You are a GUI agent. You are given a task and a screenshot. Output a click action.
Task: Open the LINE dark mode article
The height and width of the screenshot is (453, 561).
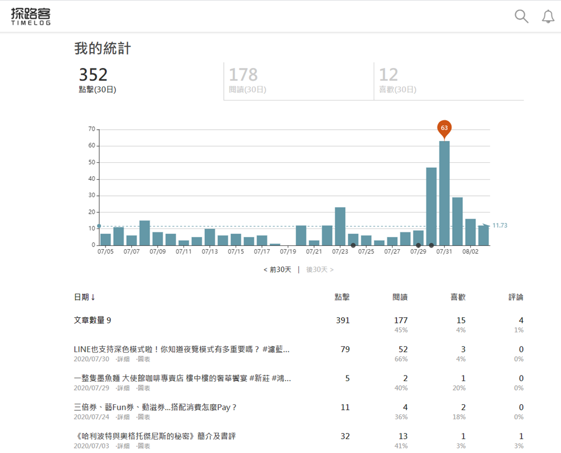tap(182, 349)
